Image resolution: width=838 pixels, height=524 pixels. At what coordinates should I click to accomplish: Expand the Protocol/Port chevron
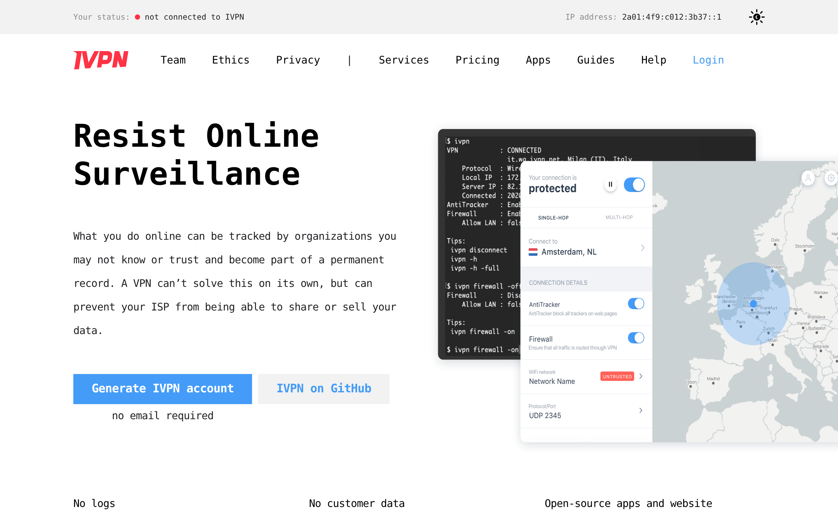641,410
